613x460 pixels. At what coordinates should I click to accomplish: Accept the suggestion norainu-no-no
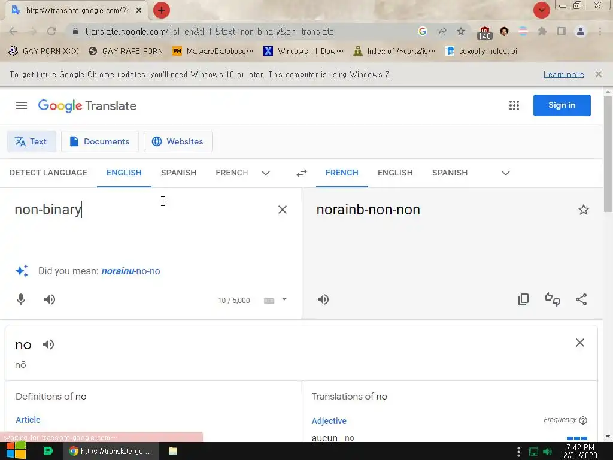tap(131, 271)
